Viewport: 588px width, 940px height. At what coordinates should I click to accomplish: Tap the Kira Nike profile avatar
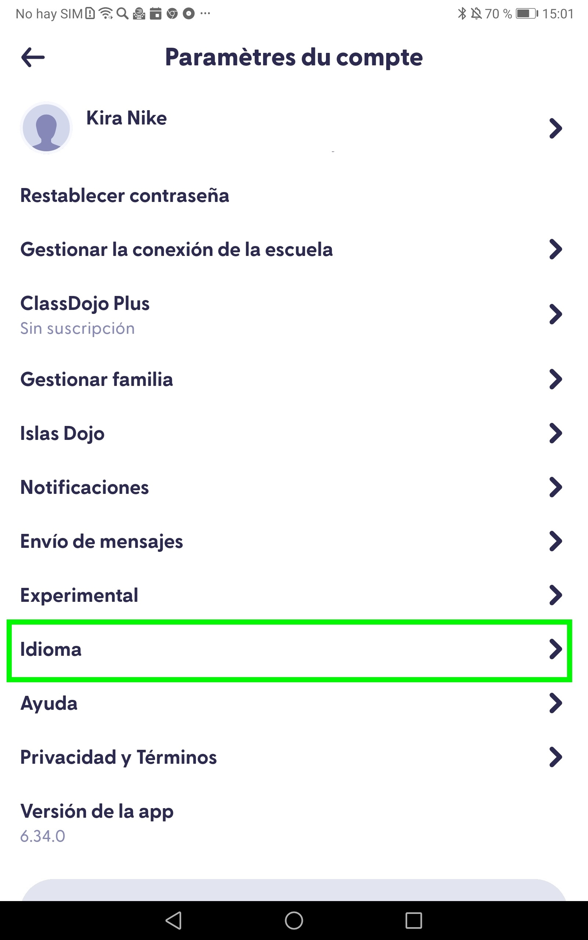tap(46, 128)
